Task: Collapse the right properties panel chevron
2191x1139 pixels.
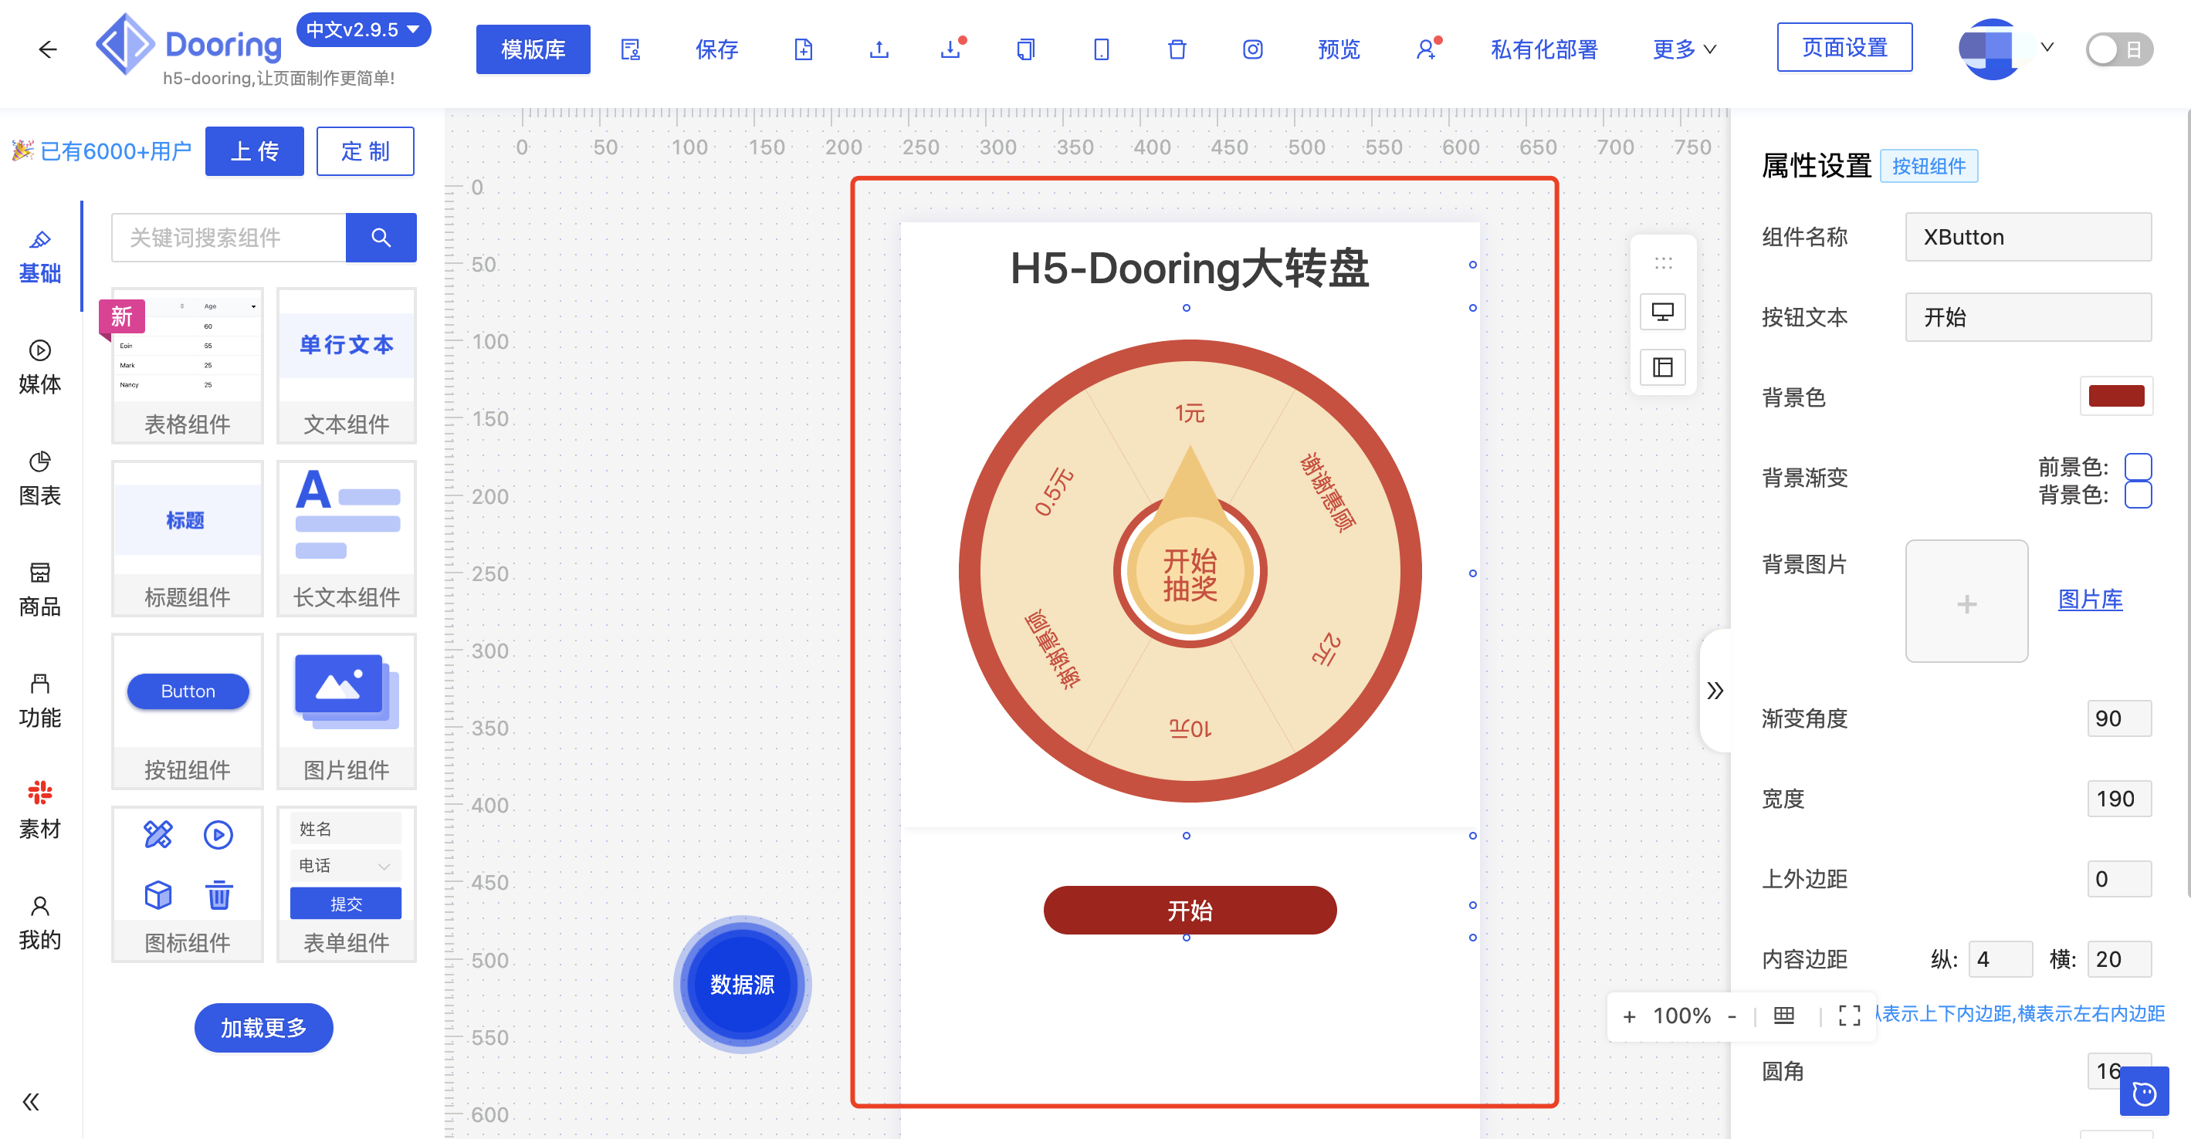Action: point(1715,690)
